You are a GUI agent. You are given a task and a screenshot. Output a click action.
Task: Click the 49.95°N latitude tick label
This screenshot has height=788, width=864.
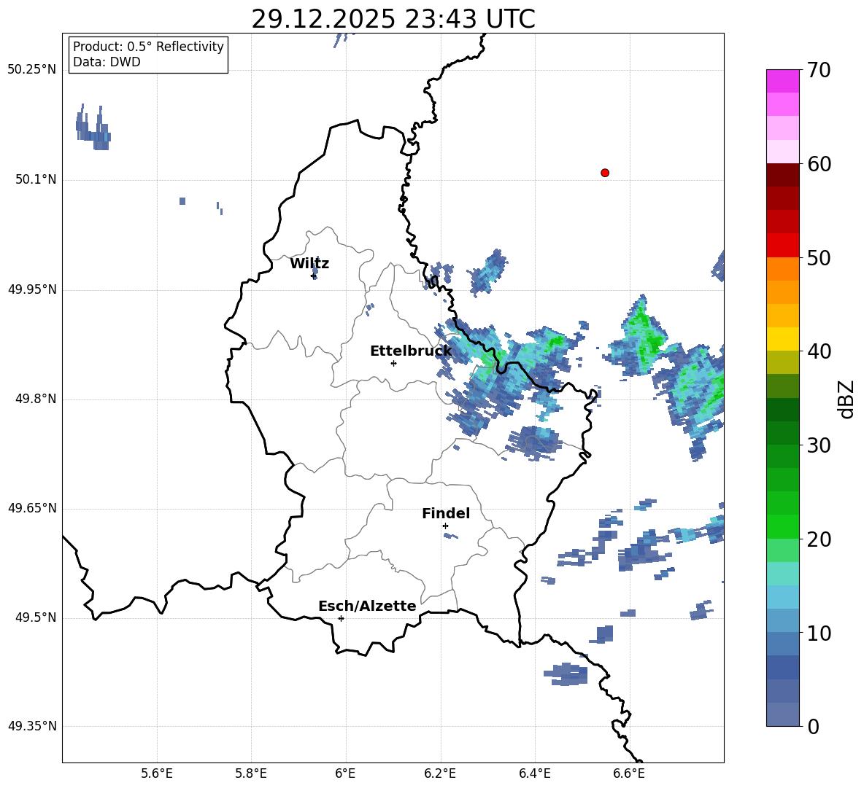tap(32, 289)
